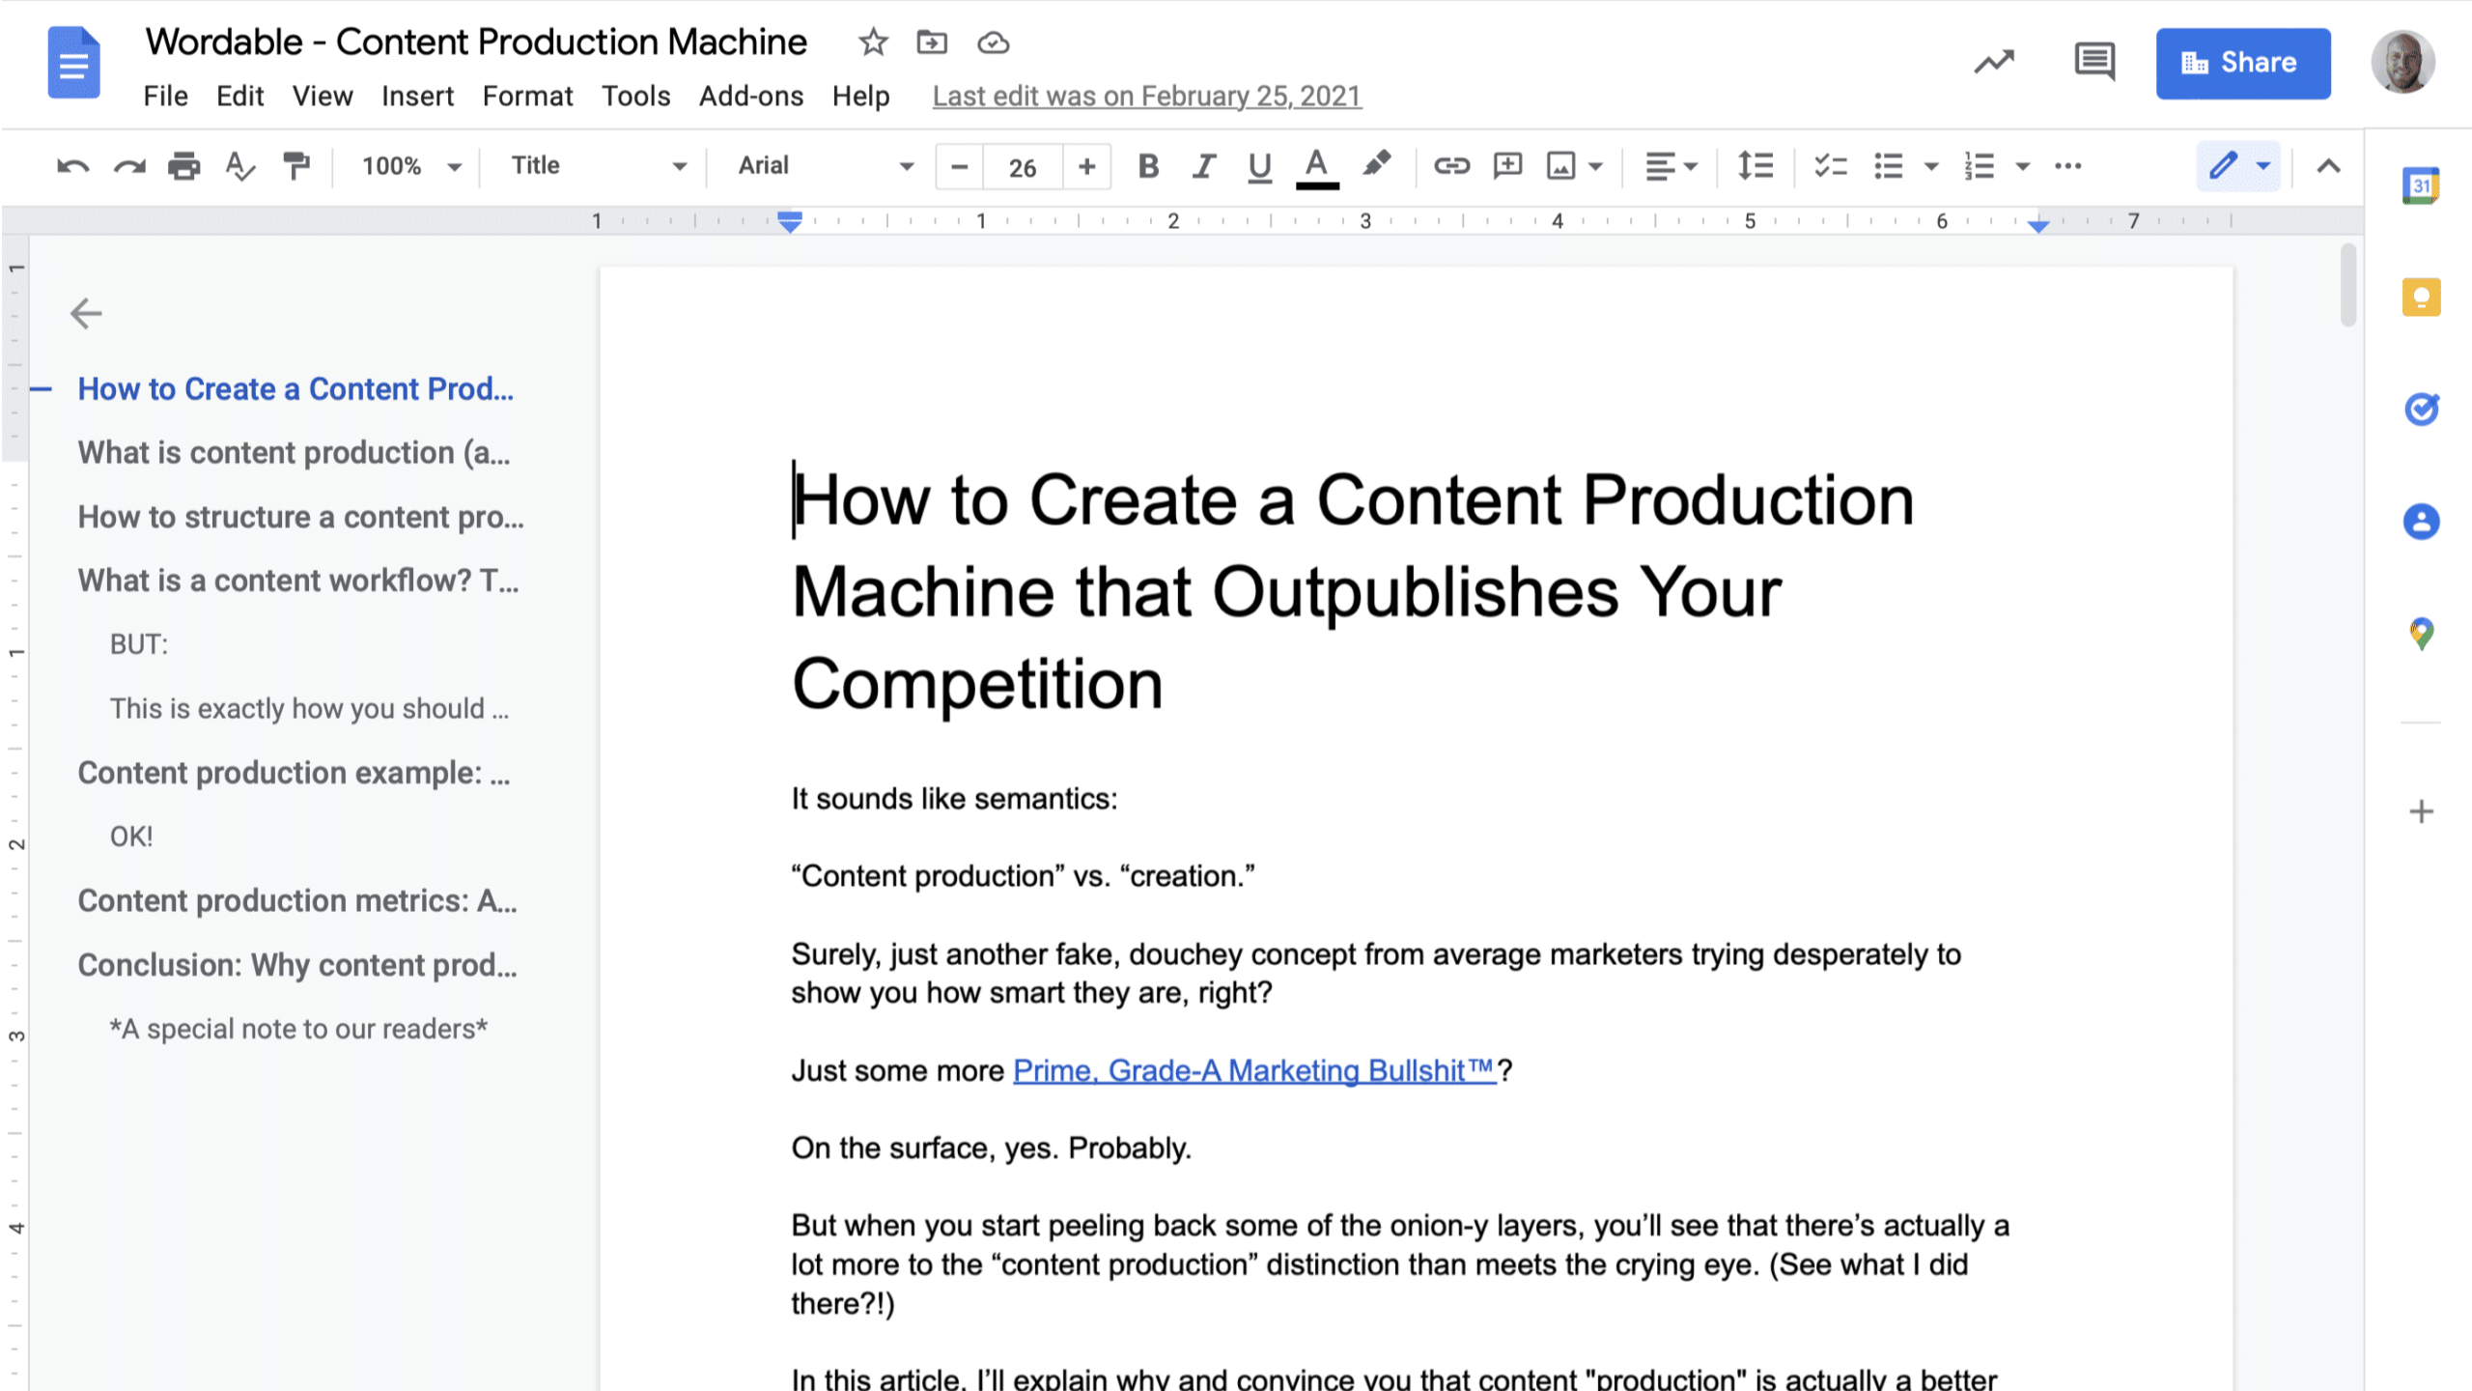The height and width of the screenshot is (1391, 2472).
Task: Click the Share button
Action: [x=2243, y=63]
